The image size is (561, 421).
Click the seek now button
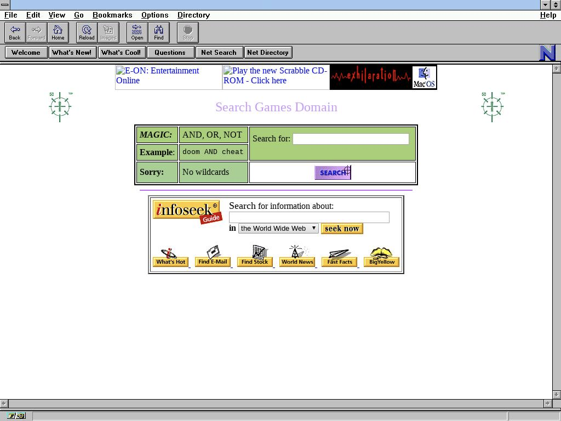tap(342, 229)
